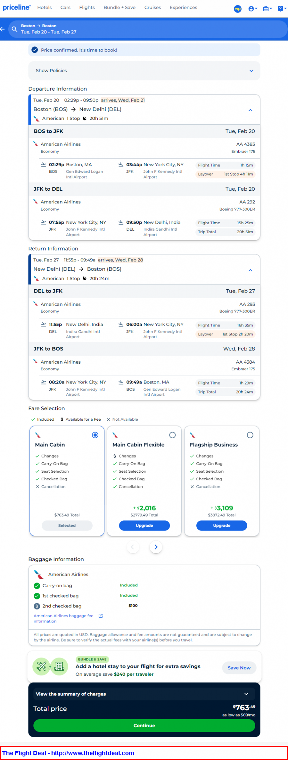Go to next fare options arrow

(156, 547)
